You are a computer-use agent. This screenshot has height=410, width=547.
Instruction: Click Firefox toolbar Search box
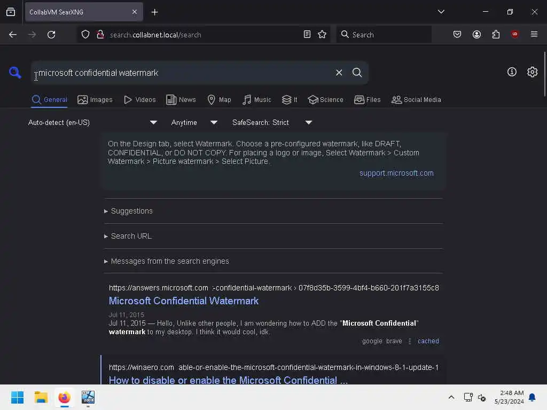tap(384, 35)
